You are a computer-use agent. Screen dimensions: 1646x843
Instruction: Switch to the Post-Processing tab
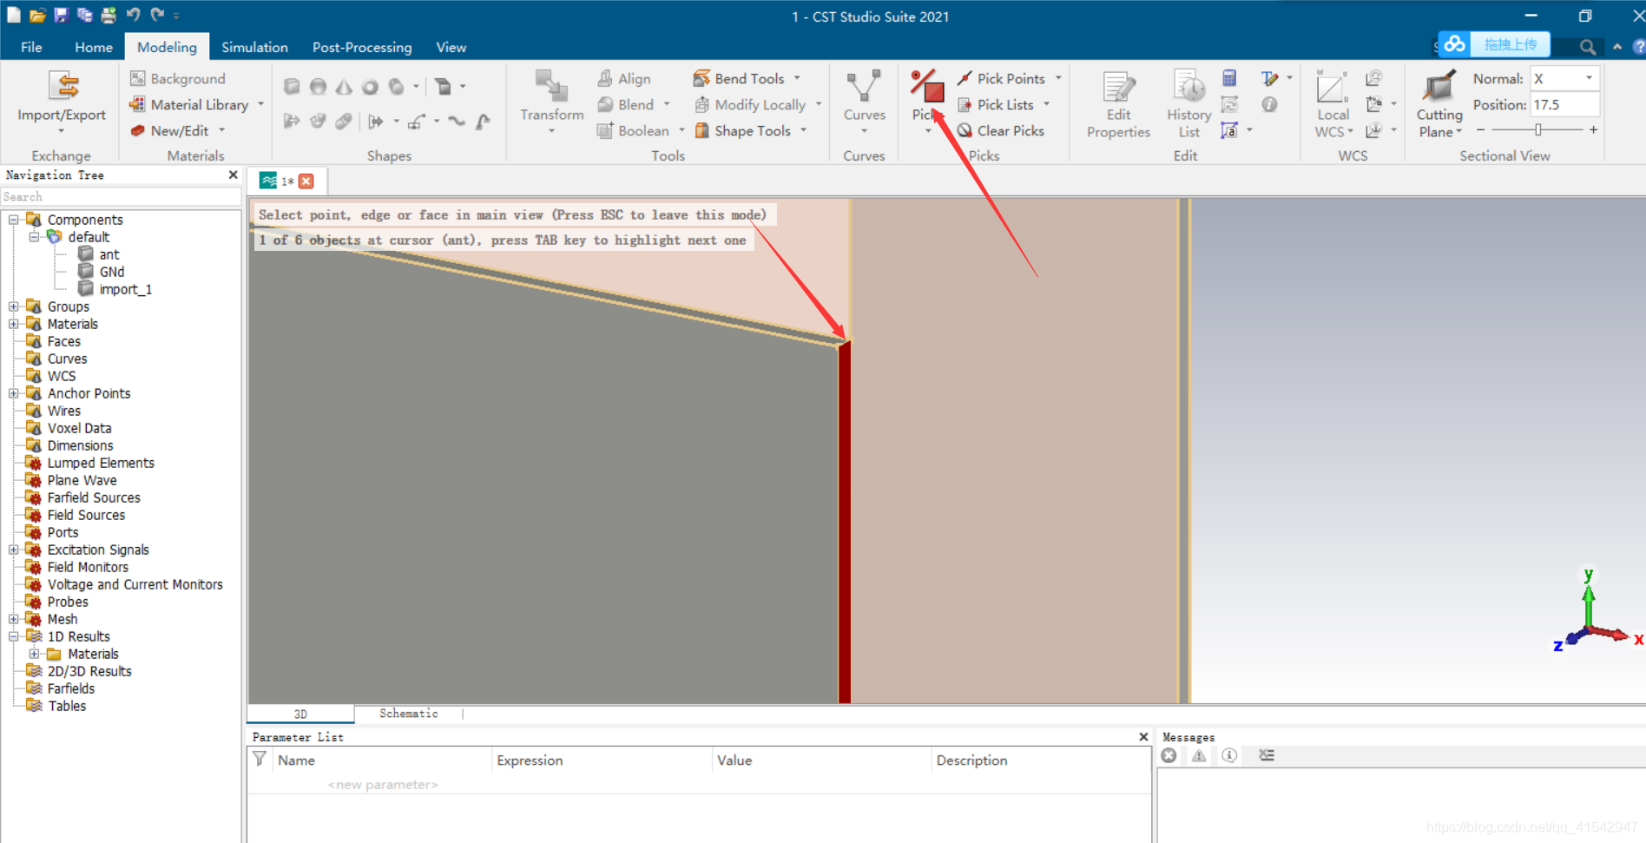click(x=362, y=47)
